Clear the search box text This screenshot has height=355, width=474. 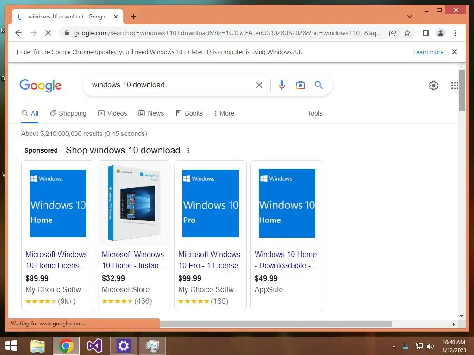click(x=259, y=85)
